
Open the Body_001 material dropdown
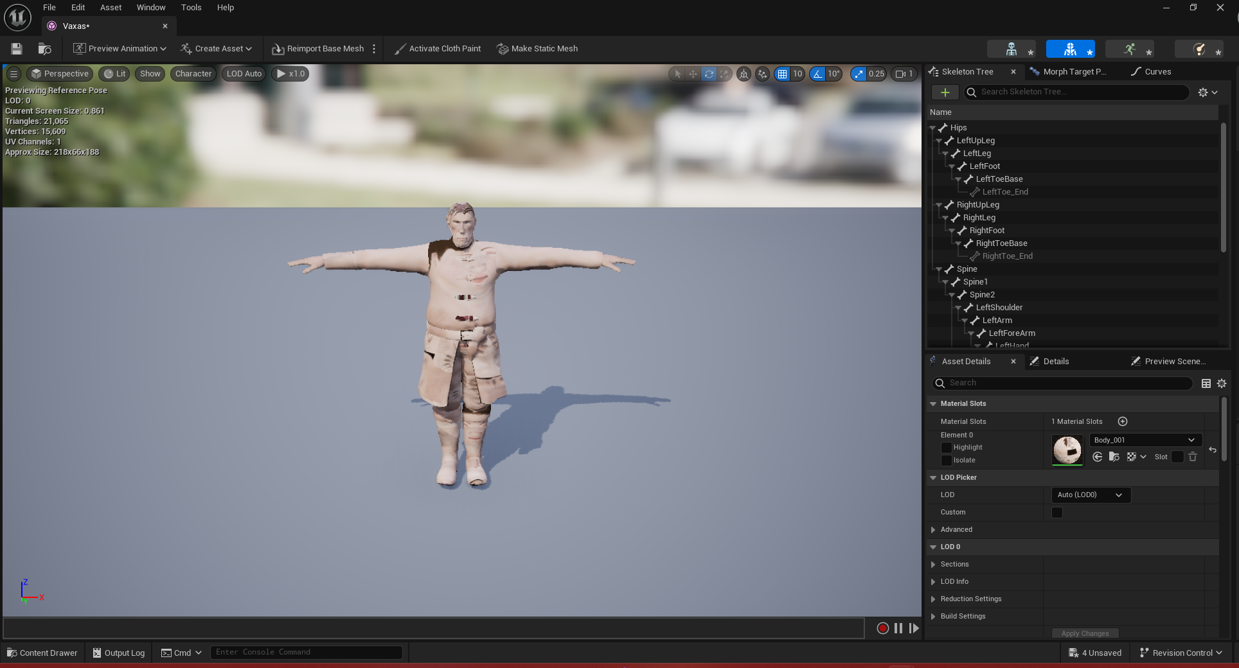[x=1145, y=440]
